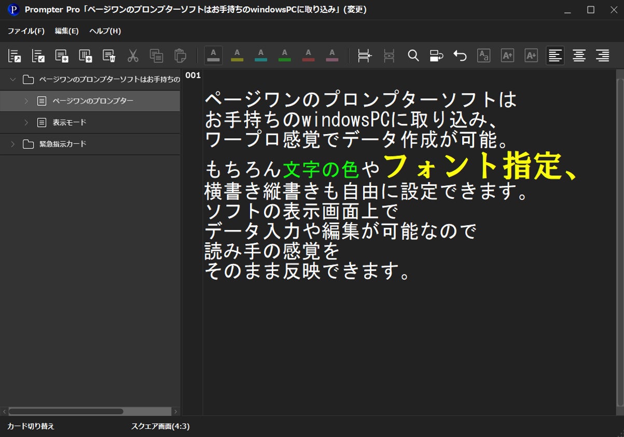
Task: Click the scissors cut icon
Action: [133, 56]
